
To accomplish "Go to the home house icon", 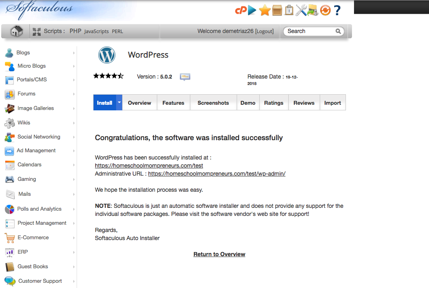I will tap(17, 31).
